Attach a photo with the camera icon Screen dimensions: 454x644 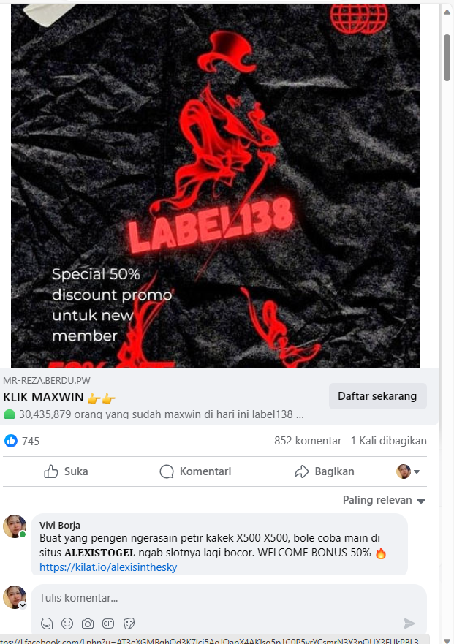click(x=88, y=624)
